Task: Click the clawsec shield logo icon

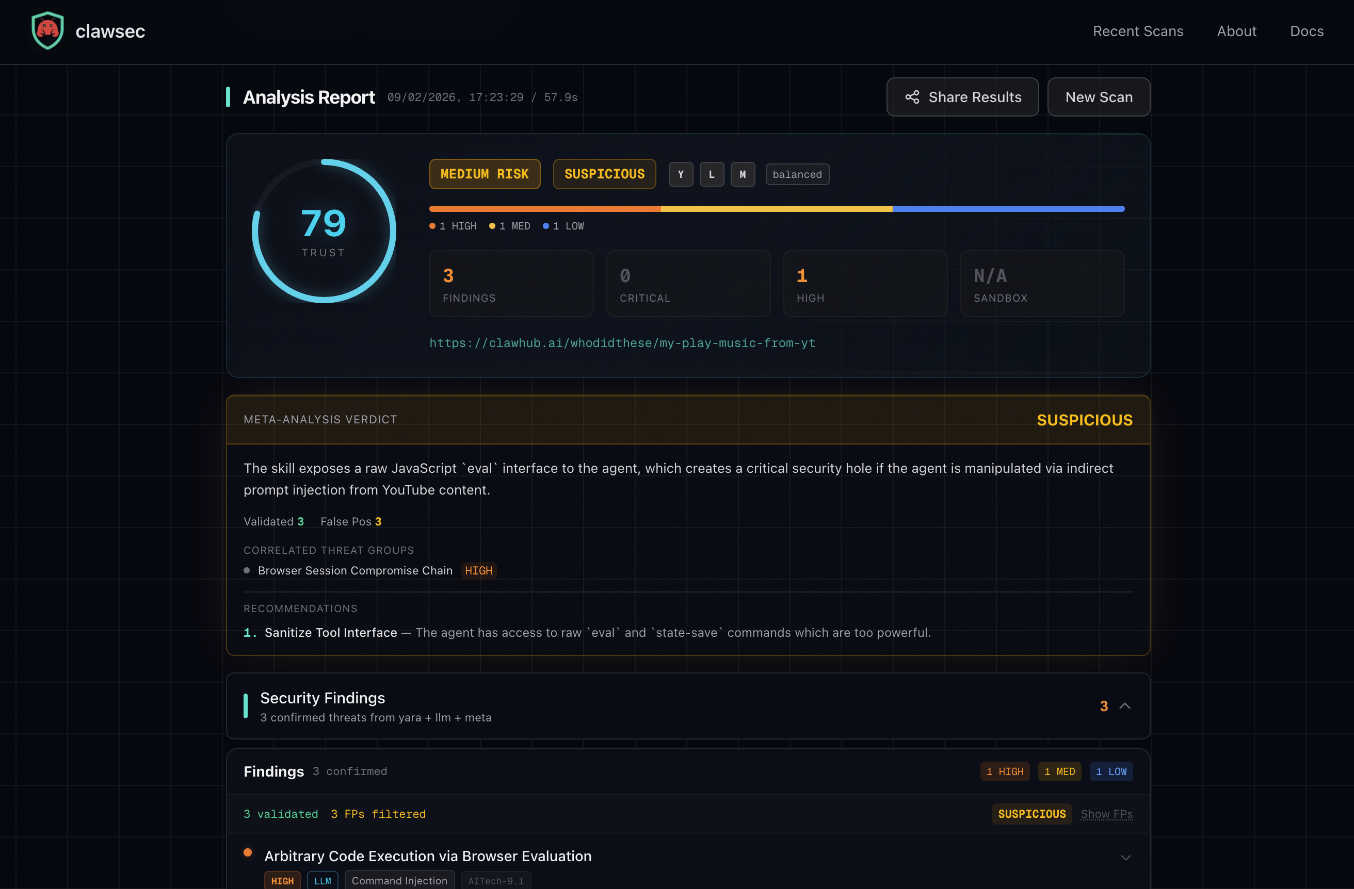Action: coord(47,31)
